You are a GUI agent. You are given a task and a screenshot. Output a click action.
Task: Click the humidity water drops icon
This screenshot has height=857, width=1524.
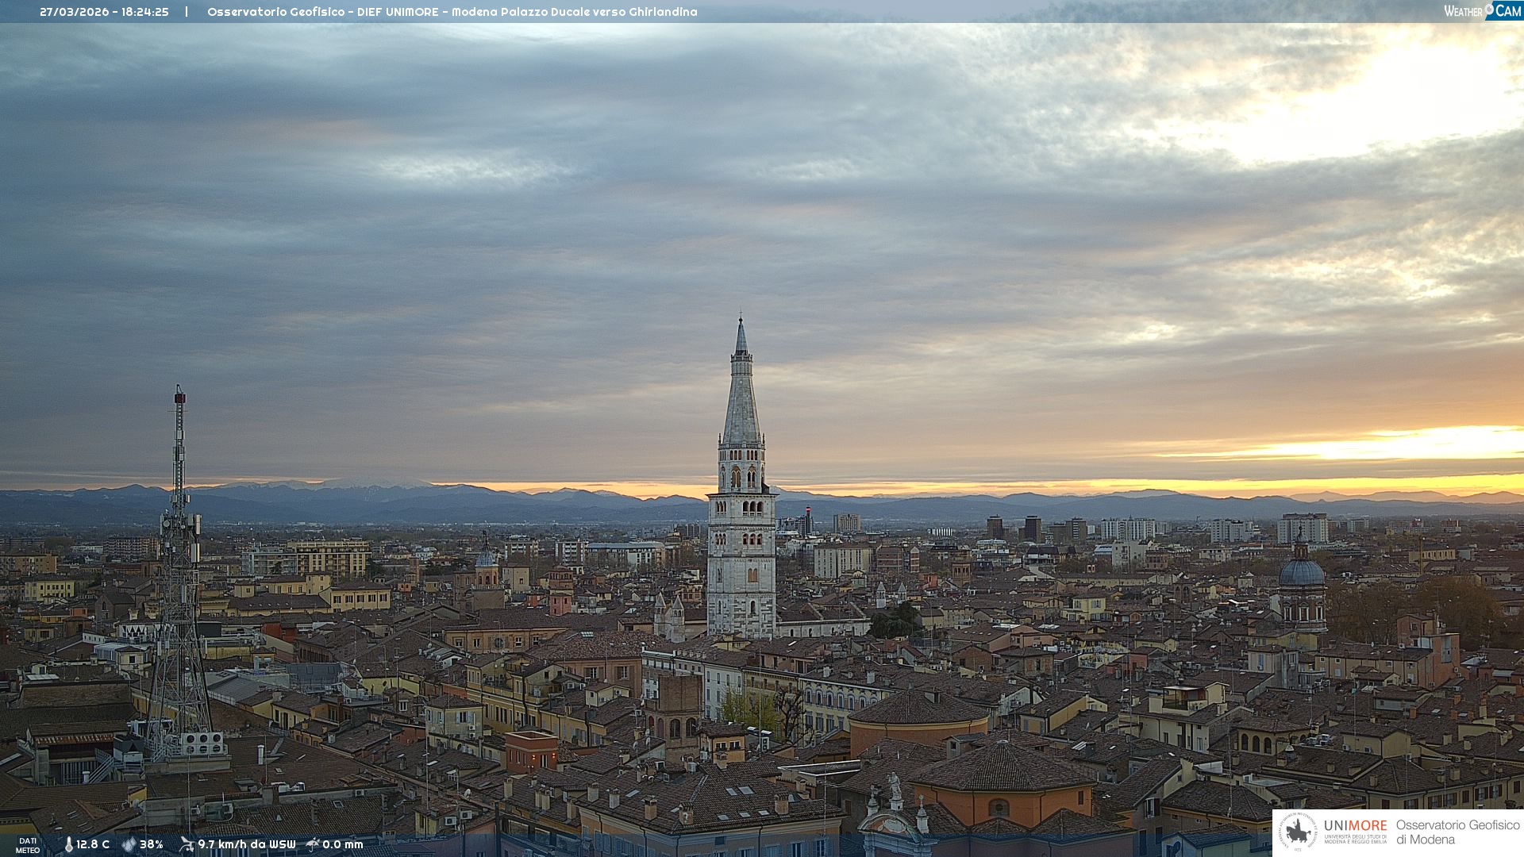click(129, 844)
